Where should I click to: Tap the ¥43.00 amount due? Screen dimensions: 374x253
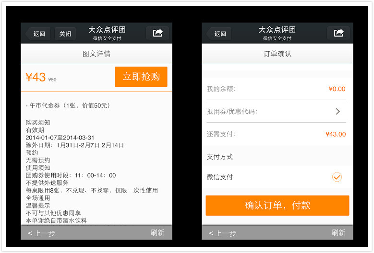(336, 134)
